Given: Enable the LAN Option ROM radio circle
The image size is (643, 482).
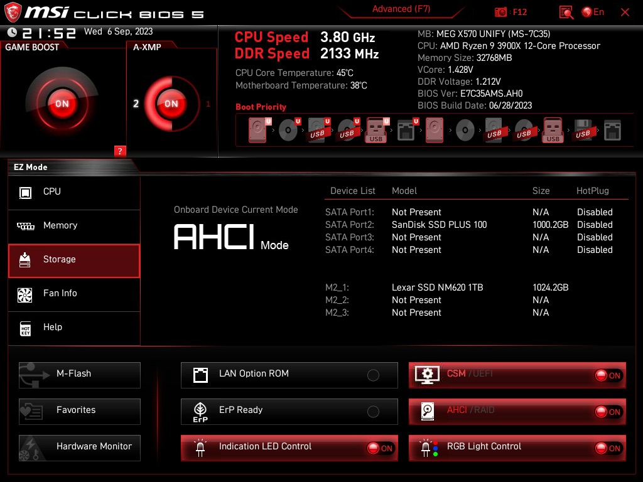Looking at the screenshot, I should 373,375.
